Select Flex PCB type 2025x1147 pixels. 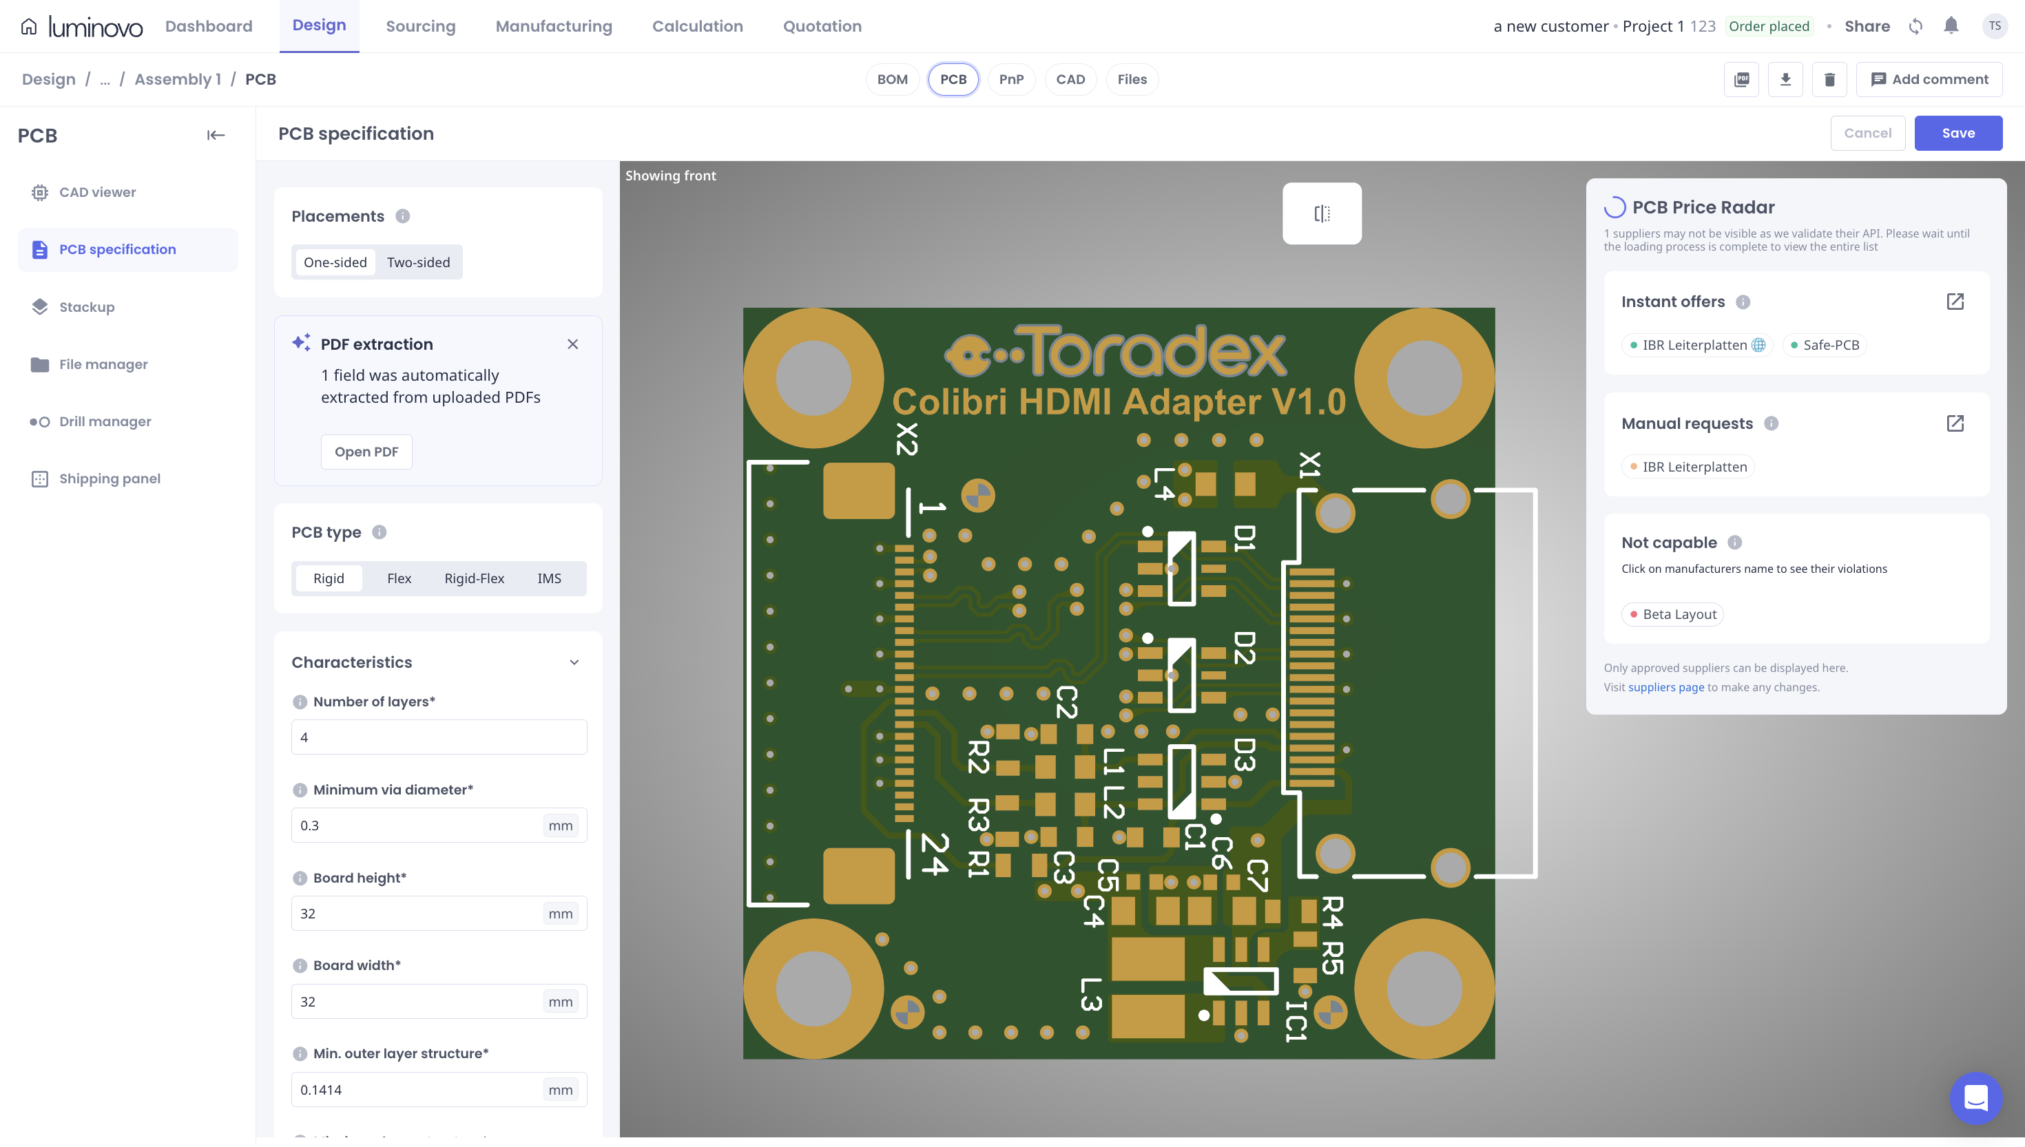tap(399, 578)
